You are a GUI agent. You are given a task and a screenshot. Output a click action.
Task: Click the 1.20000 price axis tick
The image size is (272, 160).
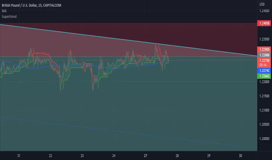(264, 138)
